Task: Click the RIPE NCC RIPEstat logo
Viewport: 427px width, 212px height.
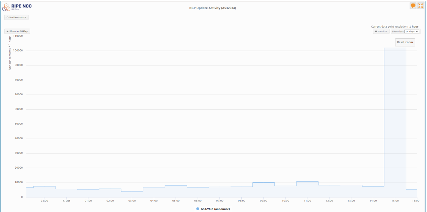Action: 17,7
